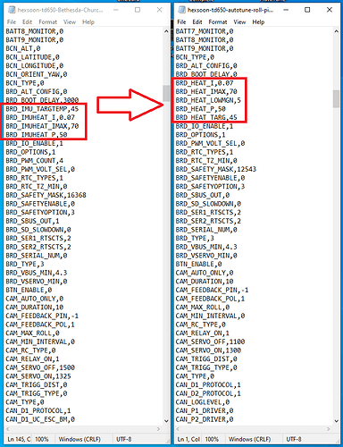Click BRD_IMU_TARGTEMP,45 line in left window
Image resolution: width=343 pixels, height=447 pixels.
42,109
